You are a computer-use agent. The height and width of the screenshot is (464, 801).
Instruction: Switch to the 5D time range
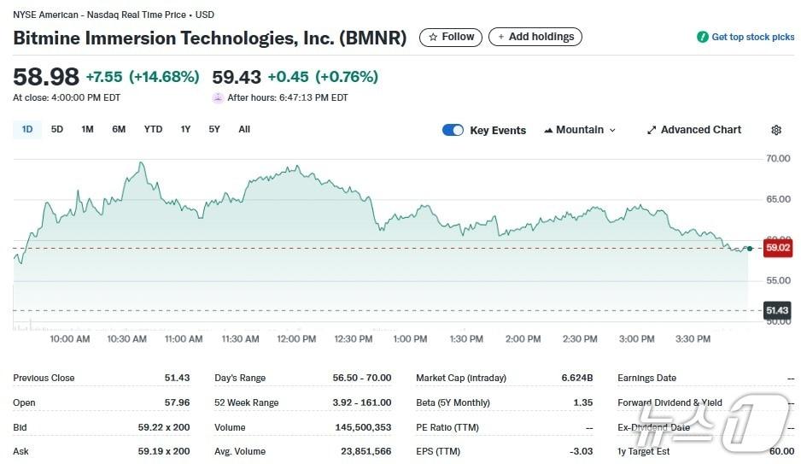click(x=57, y=129)
